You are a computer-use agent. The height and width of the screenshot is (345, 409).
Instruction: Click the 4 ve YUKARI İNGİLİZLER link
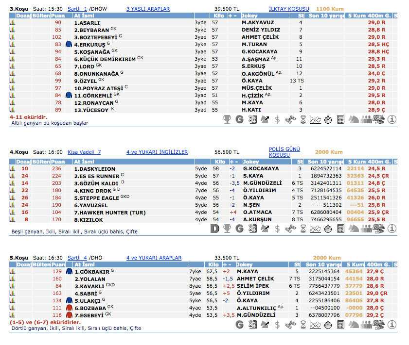(x=157, y=152)
